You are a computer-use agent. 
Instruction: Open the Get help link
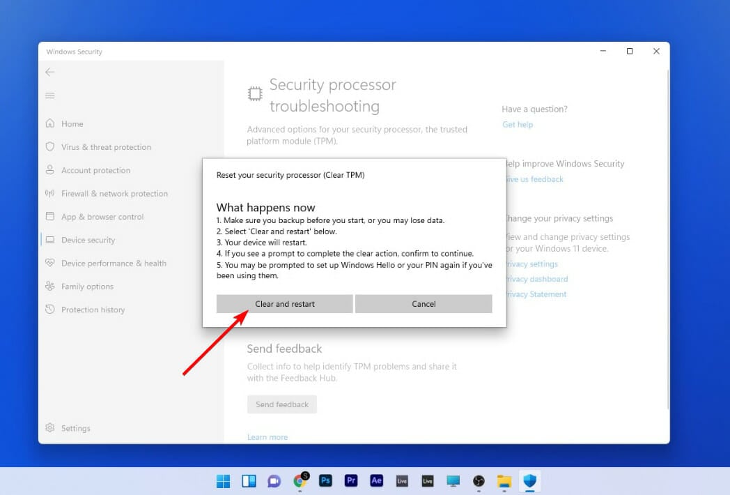[517, 124]
